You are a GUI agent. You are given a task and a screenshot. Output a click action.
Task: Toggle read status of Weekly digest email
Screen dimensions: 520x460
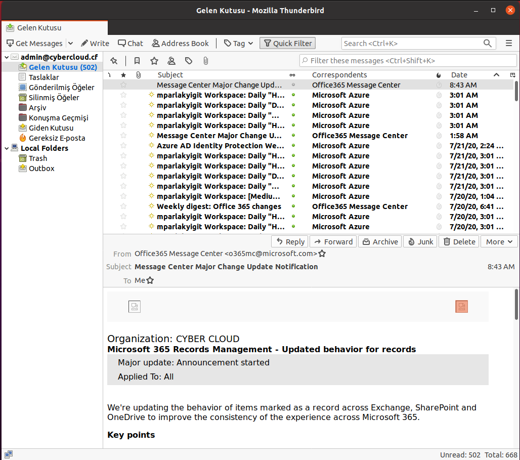(293, 206)
